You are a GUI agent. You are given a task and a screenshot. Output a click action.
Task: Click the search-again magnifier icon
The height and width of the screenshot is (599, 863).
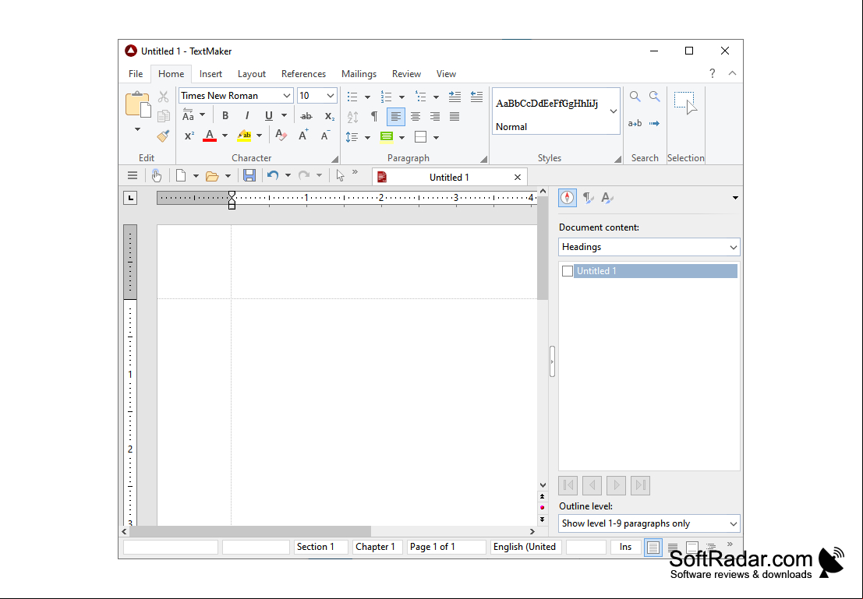coord(654,97)
